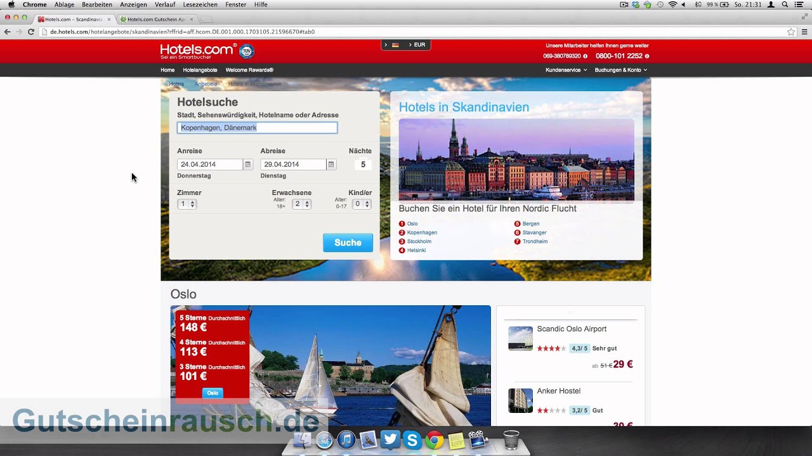The image size is (812, 456).
Task: Open Stickies notes in the dock
Action: 456,440
